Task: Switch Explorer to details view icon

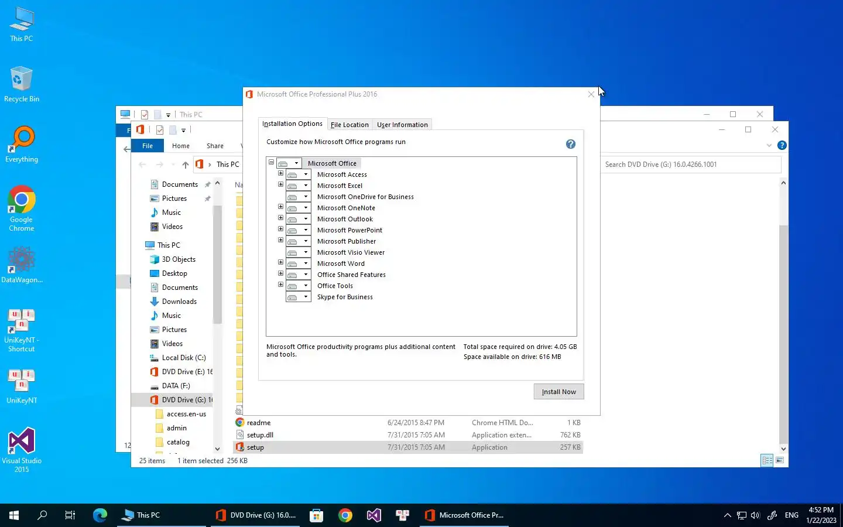Action: click(x=767, y=461)
